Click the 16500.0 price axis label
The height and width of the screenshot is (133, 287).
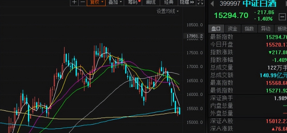click(x=195, y=80)
